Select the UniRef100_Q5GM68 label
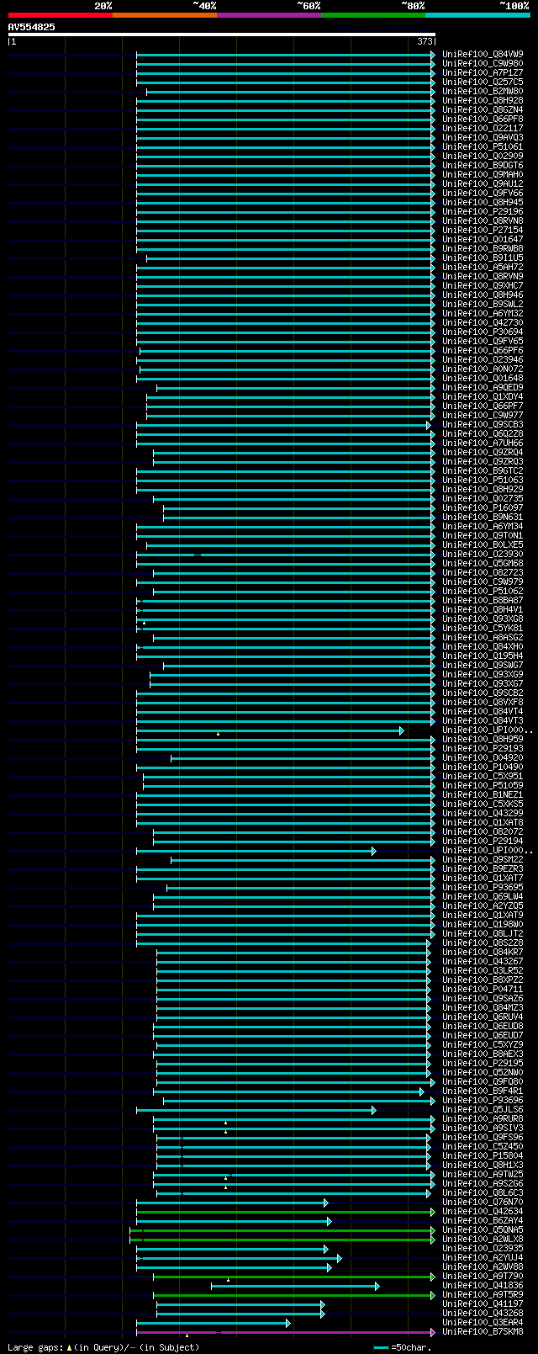The width and height of the screenshot is (538, 1354). click(483, 564)
